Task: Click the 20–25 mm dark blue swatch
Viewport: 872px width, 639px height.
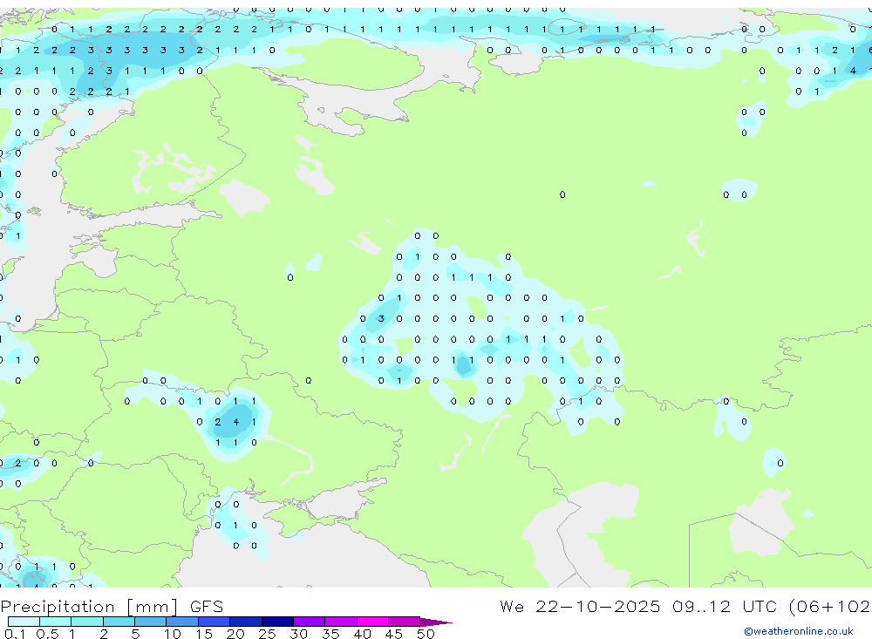Action: point(245,622)
